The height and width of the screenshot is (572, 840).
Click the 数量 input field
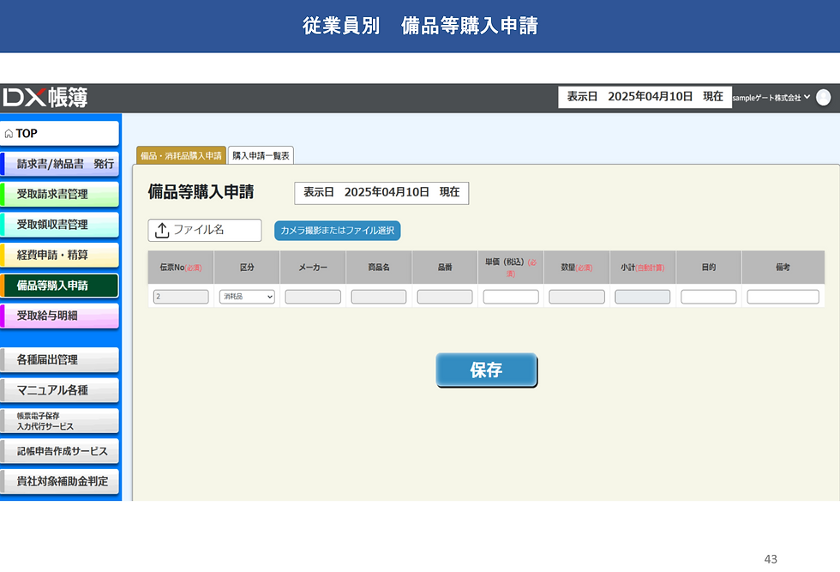(577, 297)
